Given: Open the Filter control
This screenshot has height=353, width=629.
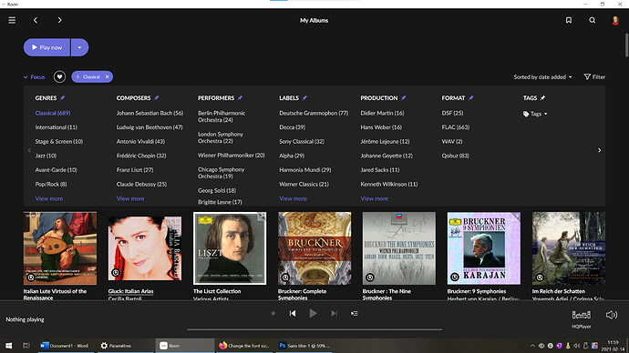Looking at the screenshot, I should [594, 76].
